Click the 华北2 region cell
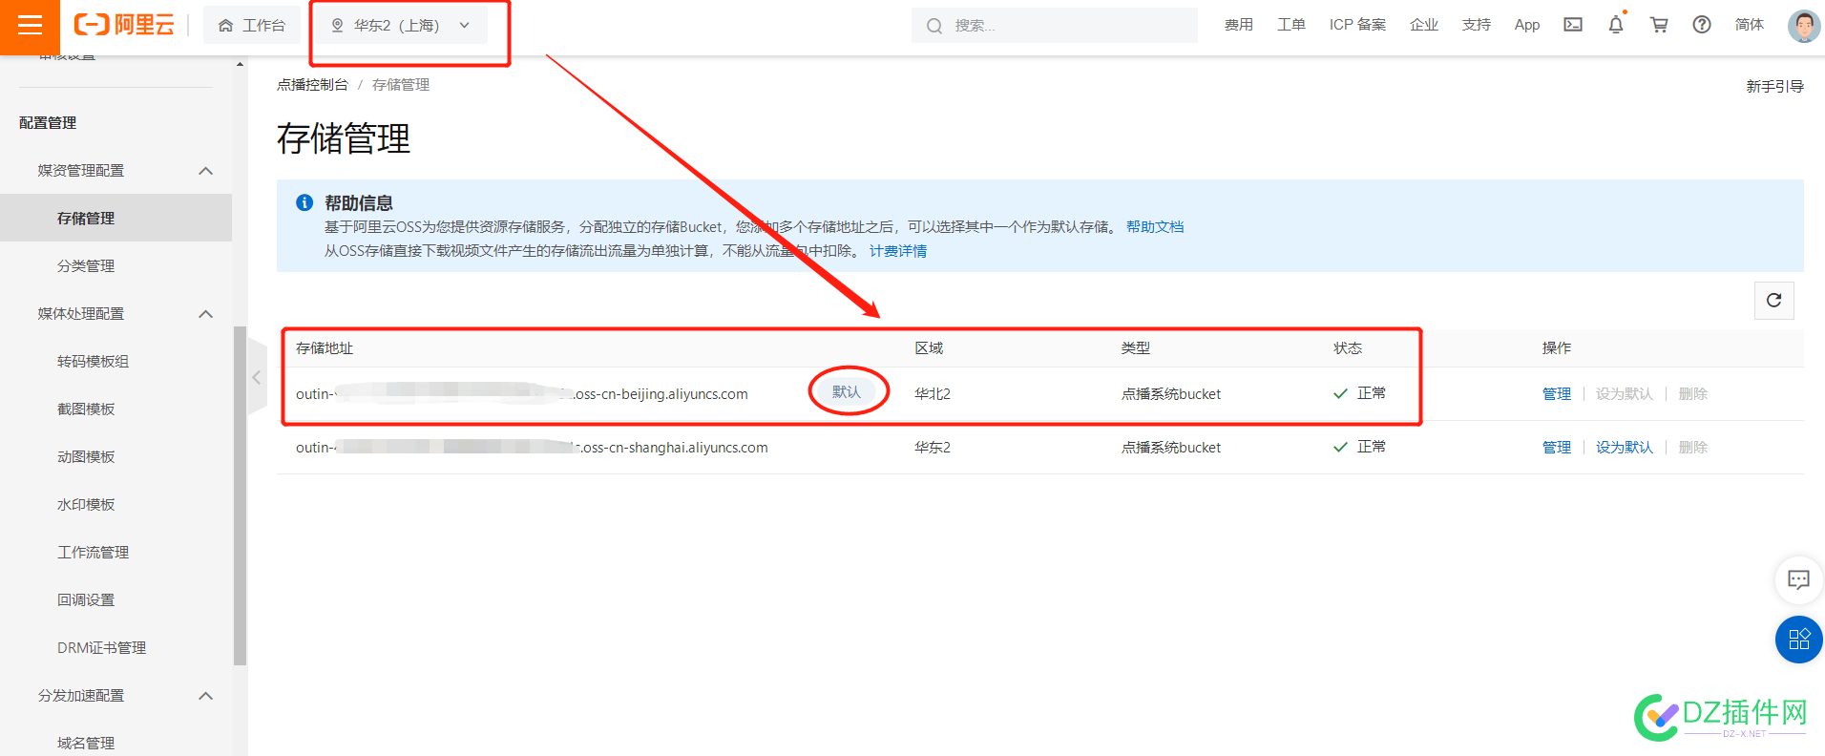The image size is (1825, 756). pos(933,393)
